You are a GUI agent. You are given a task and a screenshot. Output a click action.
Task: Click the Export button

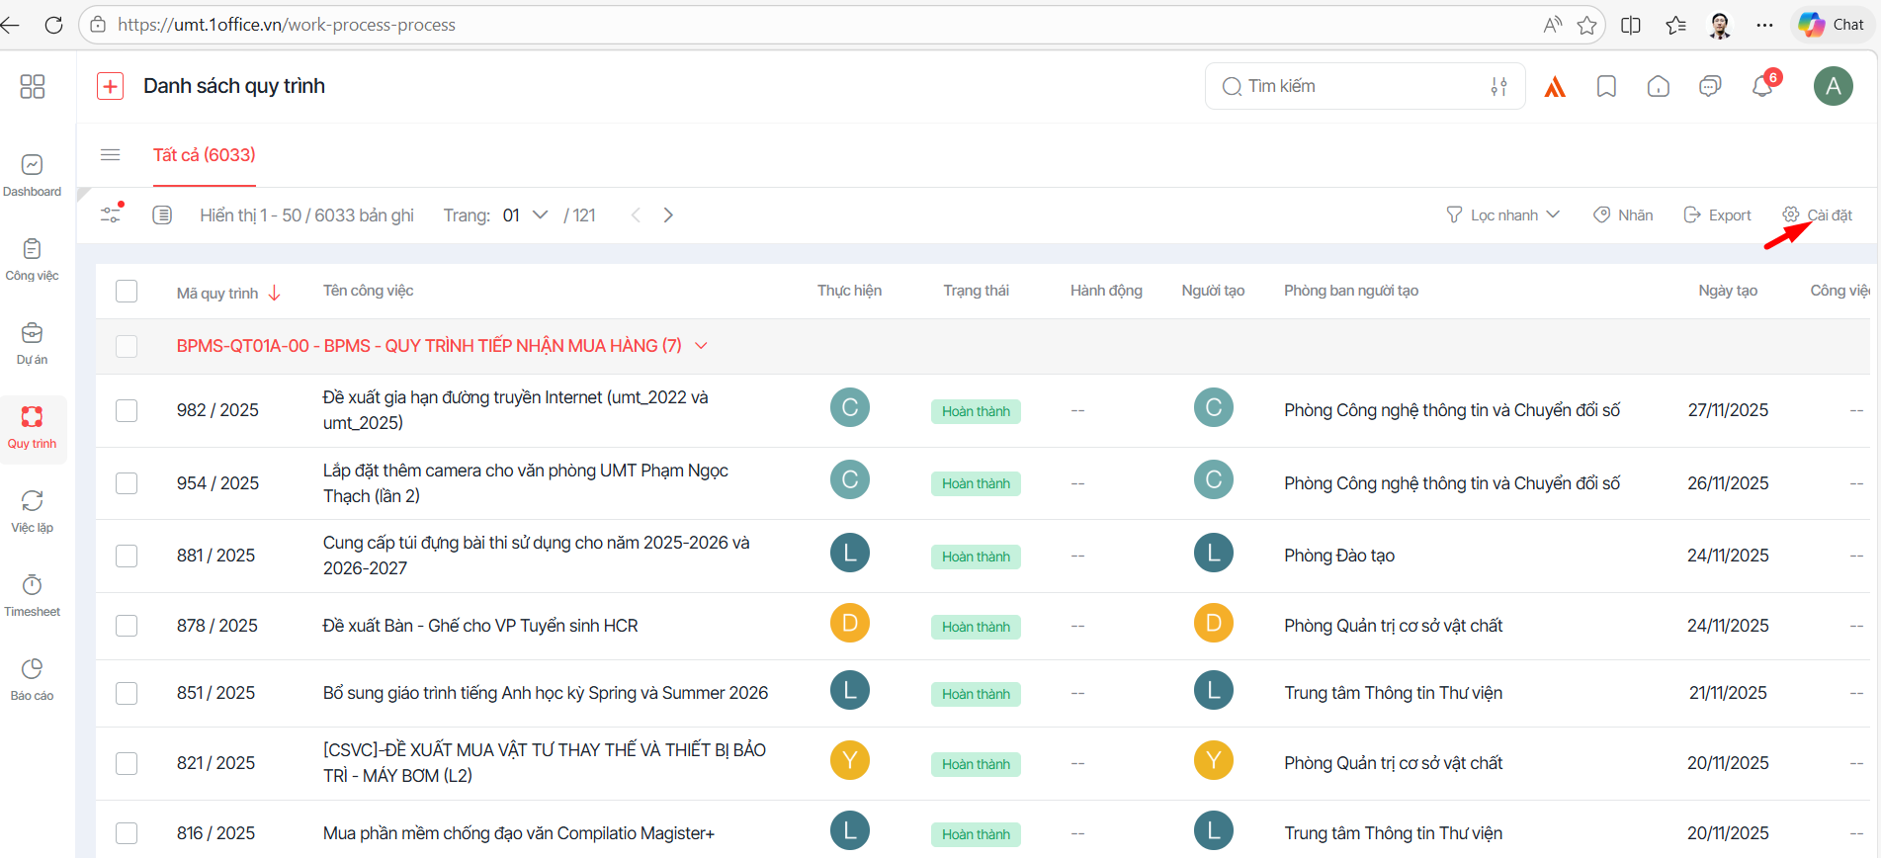[x=1718, y=215]
